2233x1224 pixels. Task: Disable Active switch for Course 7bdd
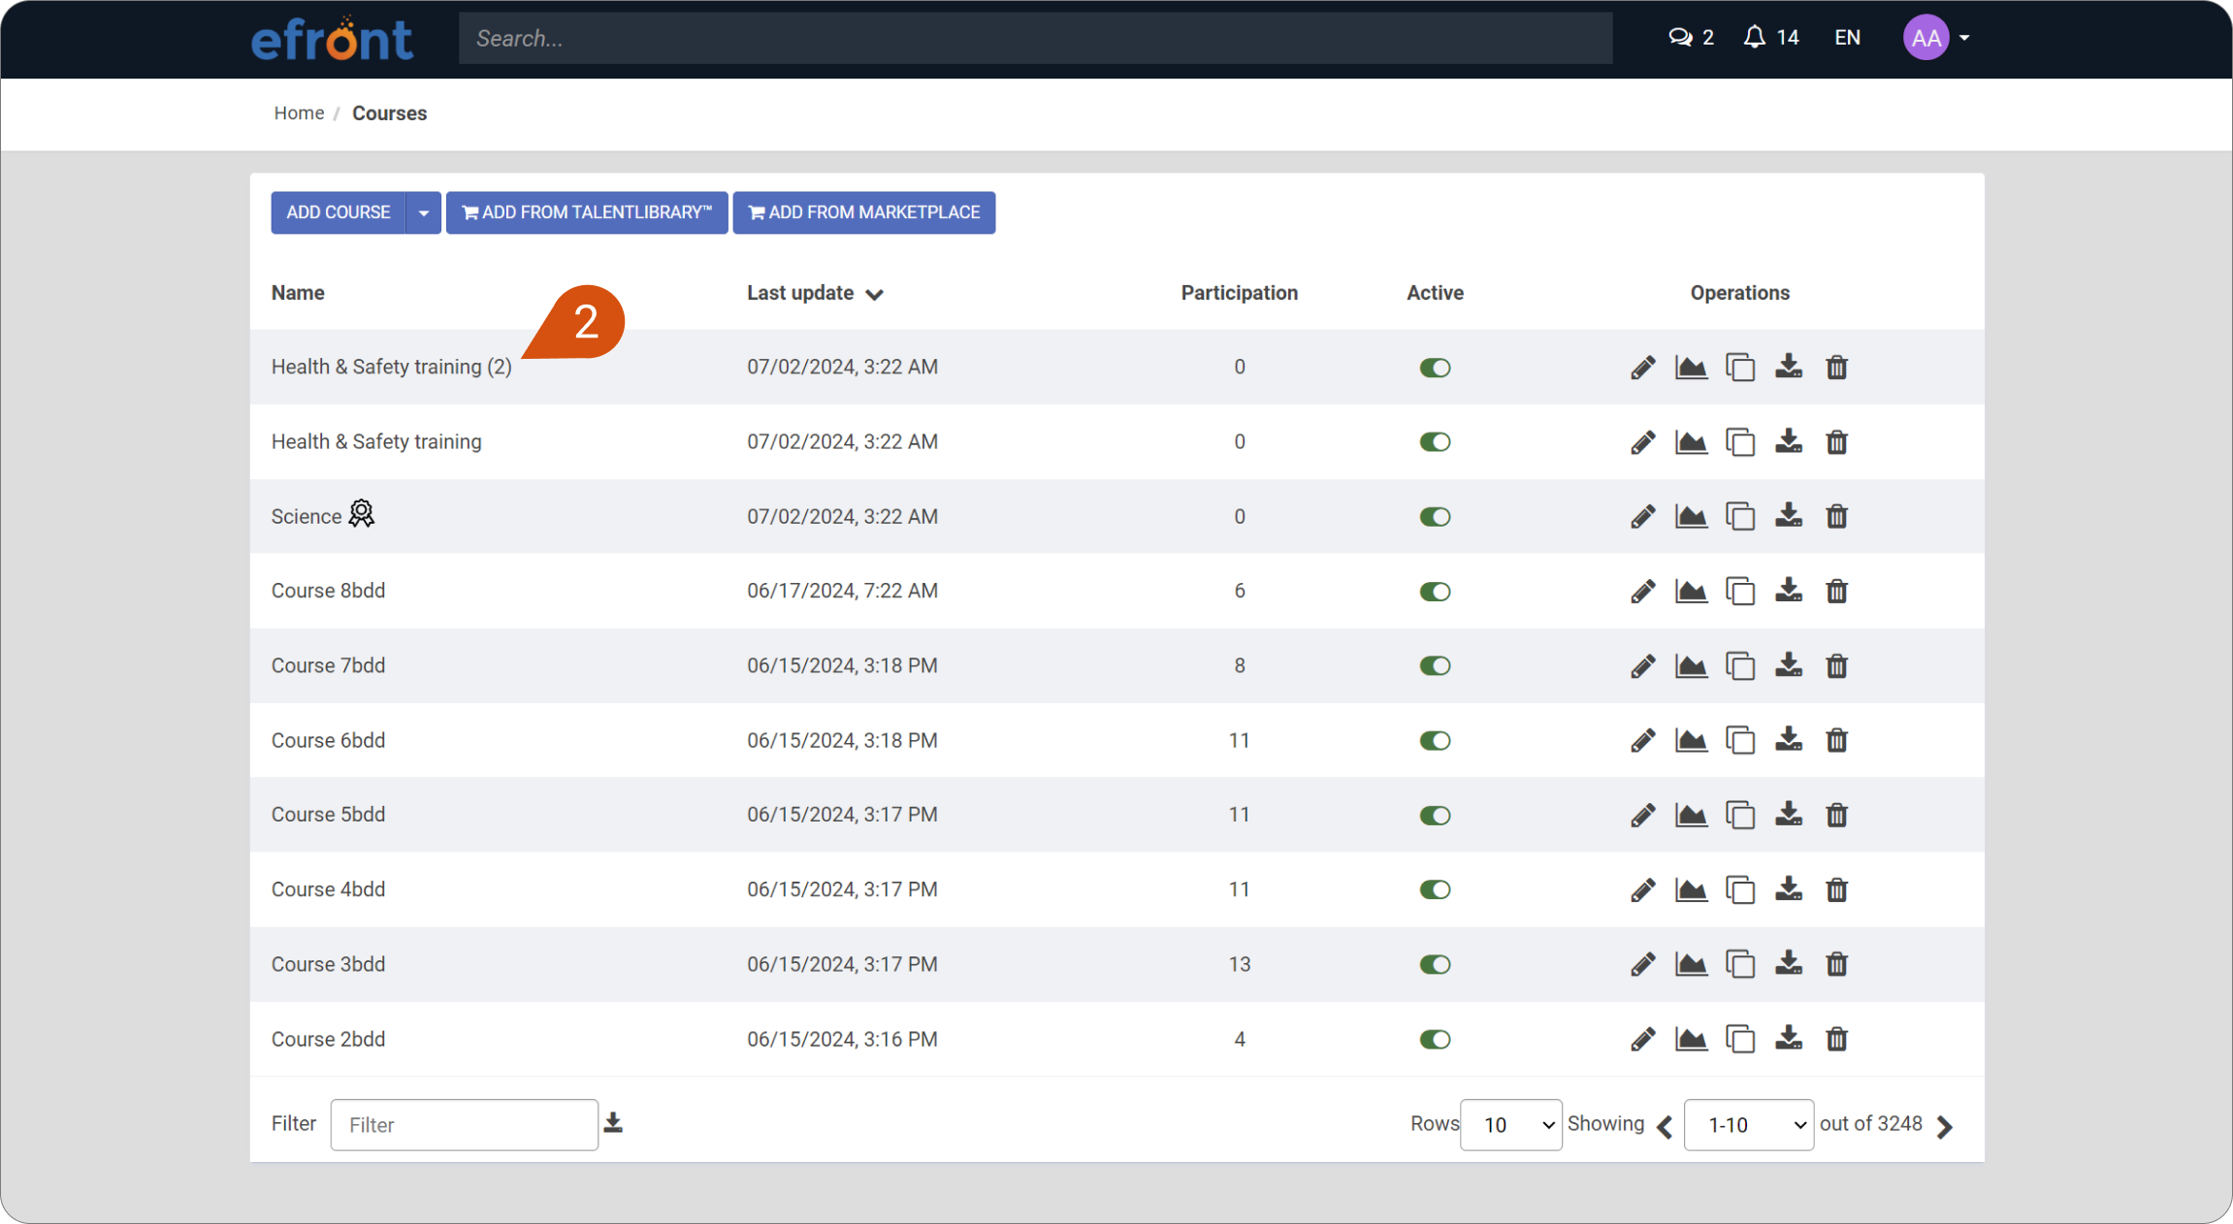1435,666
